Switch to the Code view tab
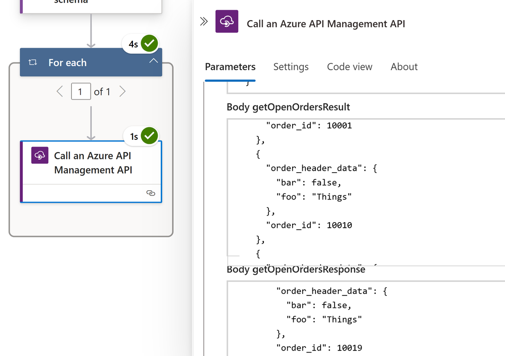 (x=350, y=67)
